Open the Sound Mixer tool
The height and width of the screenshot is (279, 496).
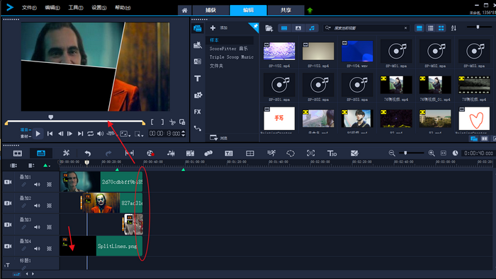coord(171,153)
